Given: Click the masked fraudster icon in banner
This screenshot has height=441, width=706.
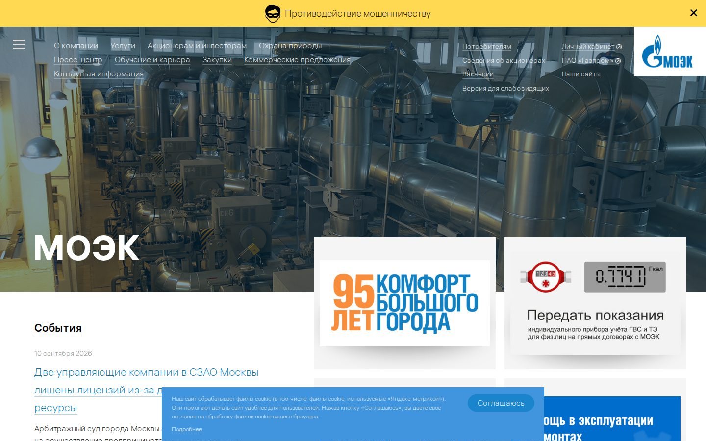Looking at the screenshot, I should click(273, 14).
